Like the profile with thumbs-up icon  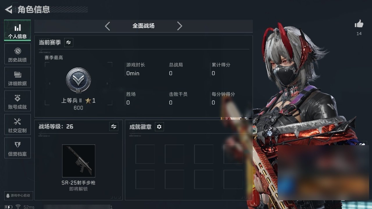click(359, 24)
